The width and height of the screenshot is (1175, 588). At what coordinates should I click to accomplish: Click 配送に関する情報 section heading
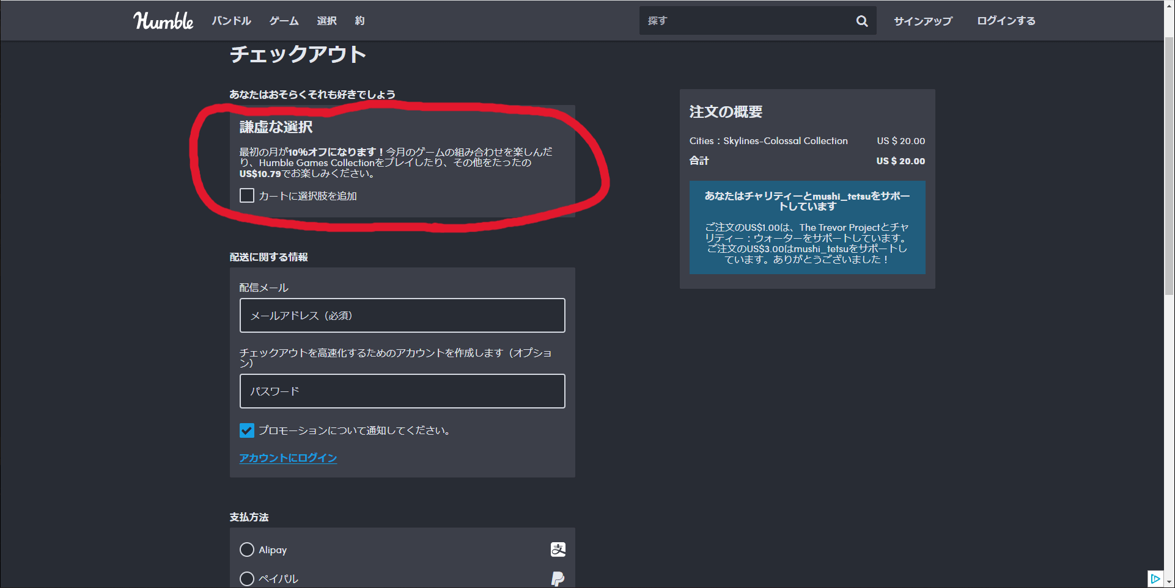pos(269,257)
